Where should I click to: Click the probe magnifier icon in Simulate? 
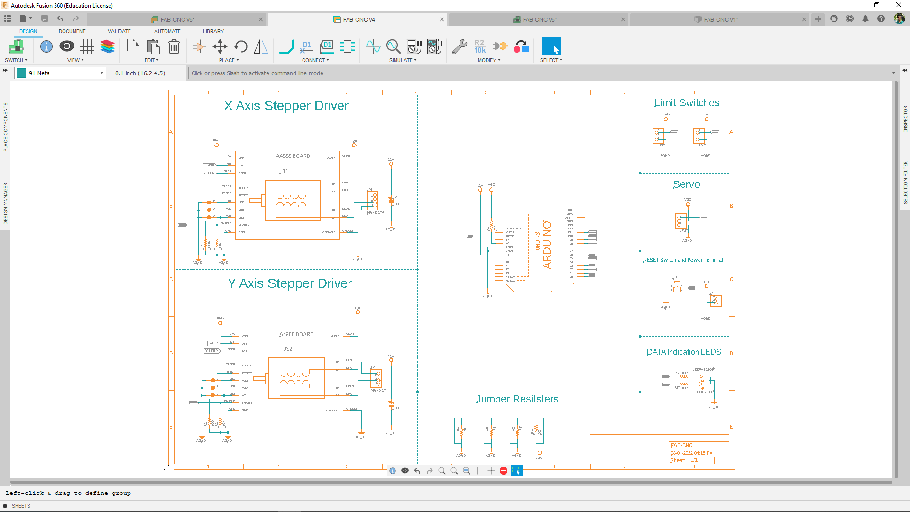[394, 46]
